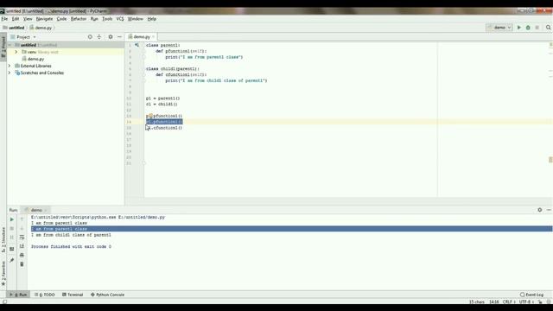The image size is (553, 311).
Task: Click the class gutter icon on line 1
Action: pos(137,45)
